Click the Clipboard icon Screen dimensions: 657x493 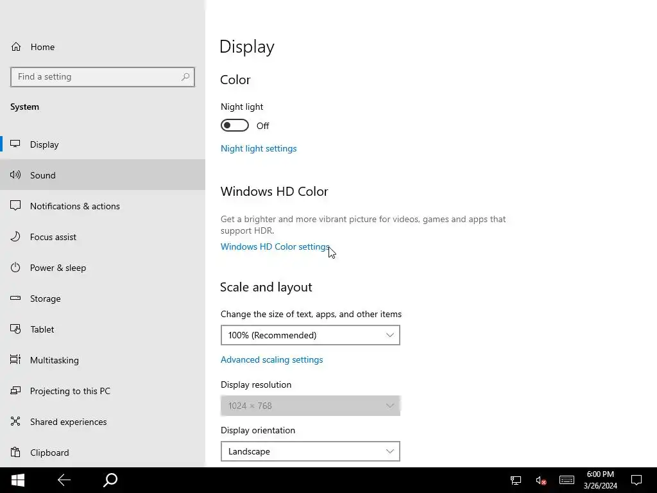point(15,453)
